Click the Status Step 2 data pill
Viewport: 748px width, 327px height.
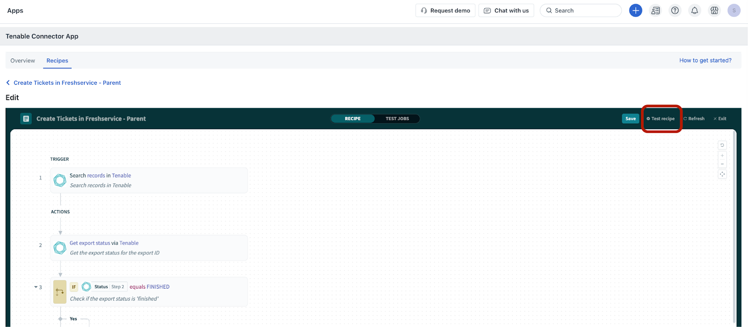click(x=109, y=287)
